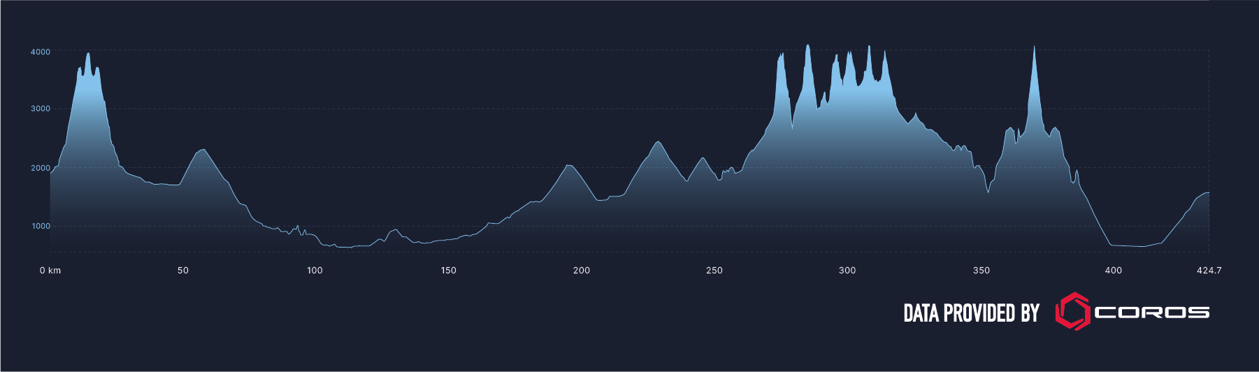Click the first summit near 15 km

click(x=88, y=55)
